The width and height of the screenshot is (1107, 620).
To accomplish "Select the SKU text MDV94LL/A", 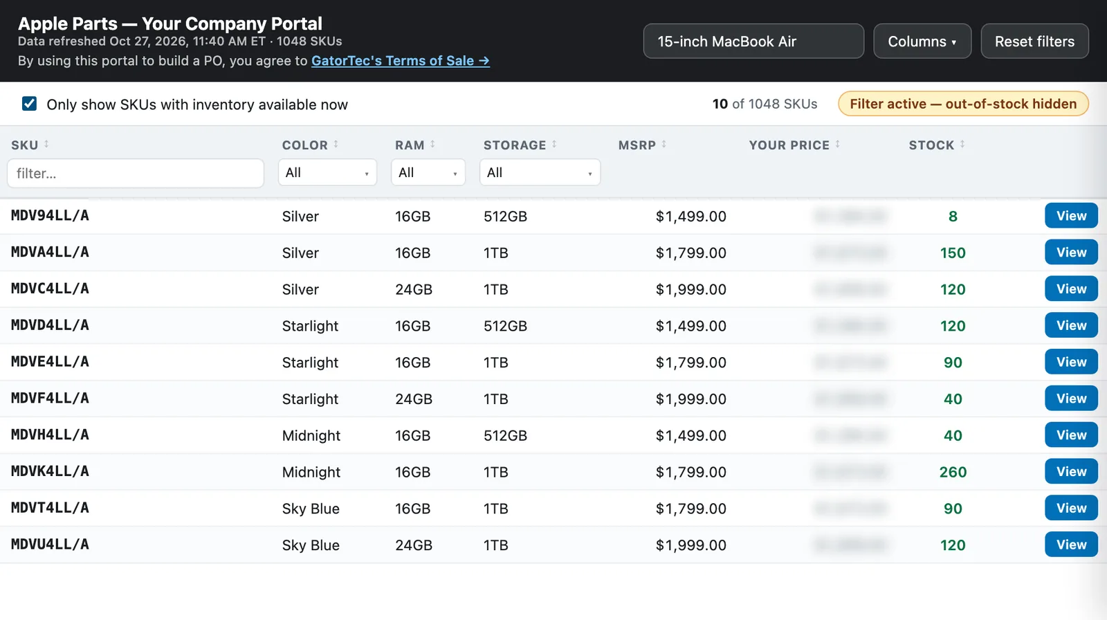I will 50,216.
